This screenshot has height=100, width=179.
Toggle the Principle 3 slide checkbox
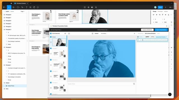(51, 71)
